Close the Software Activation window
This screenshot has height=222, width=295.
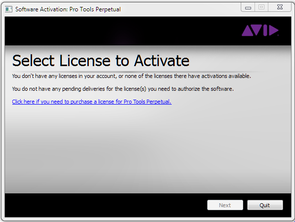click(x=280, y=7)
